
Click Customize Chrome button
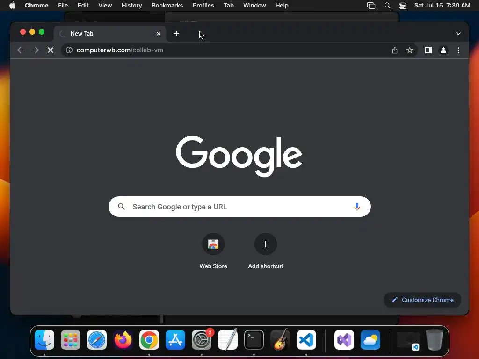[422, 300]
